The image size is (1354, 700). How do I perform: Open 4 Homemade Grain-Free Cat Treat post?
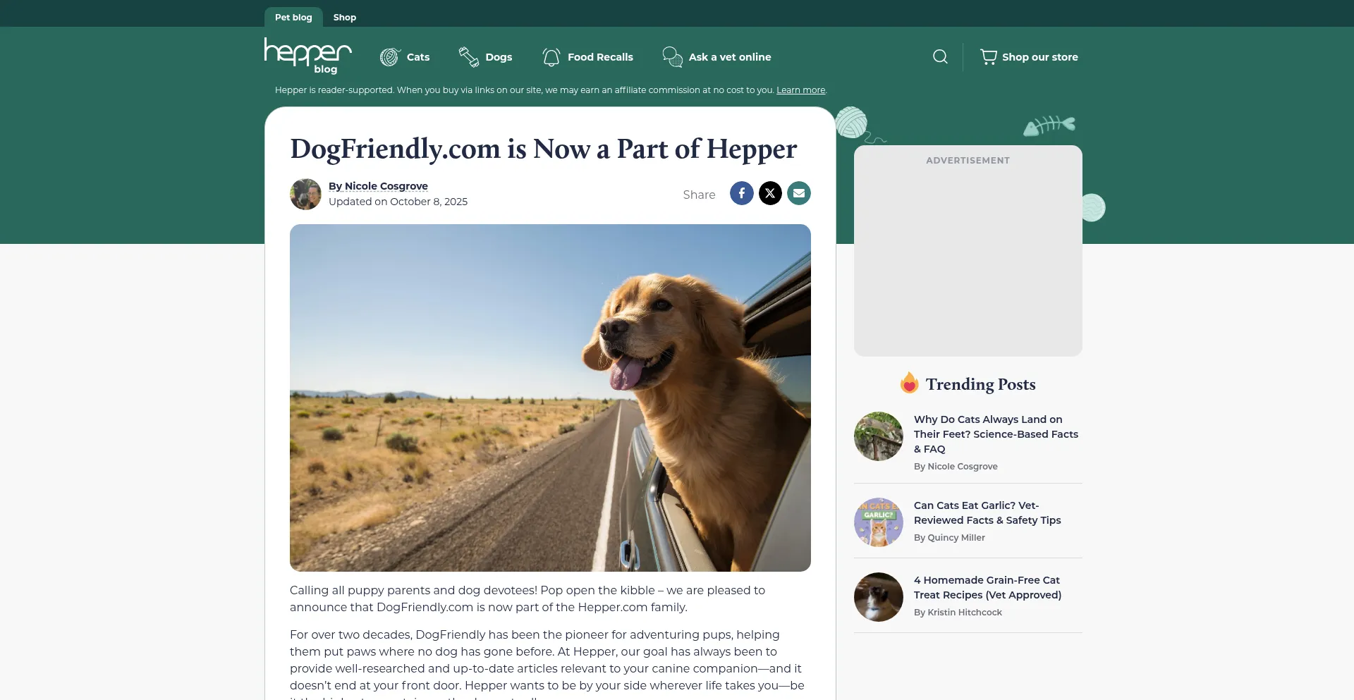point(987,587)
